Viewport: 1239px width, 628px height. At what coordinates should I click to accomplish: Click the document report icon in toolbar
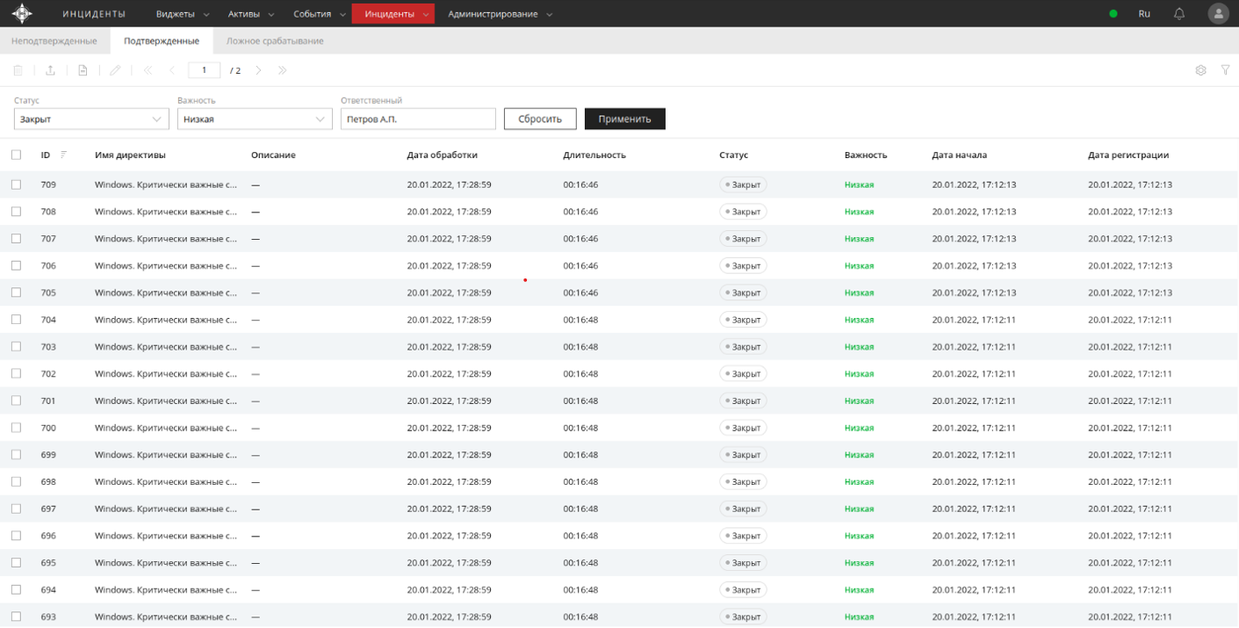[x=83, y=70]
